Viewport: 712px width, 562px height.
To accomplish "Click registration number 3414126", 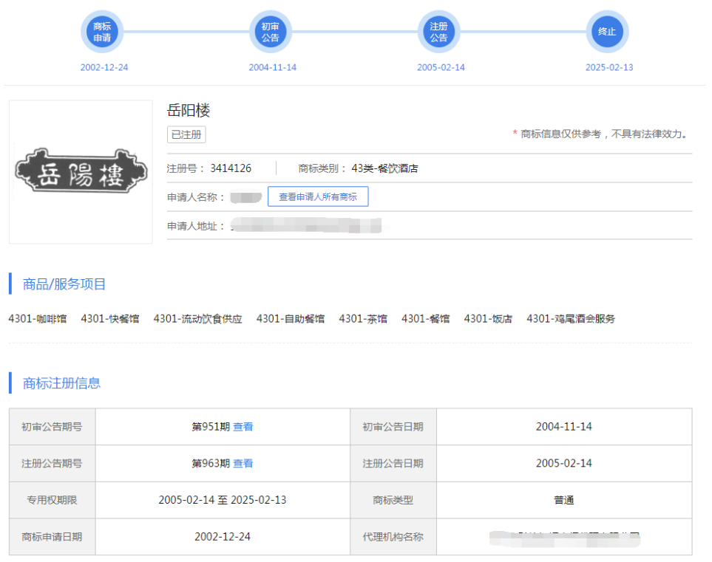I will coord(231,168).
